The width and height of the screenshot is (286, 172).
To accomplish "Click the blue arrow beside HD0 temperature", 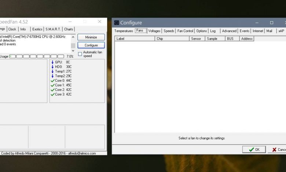I will tap(52, 67).
